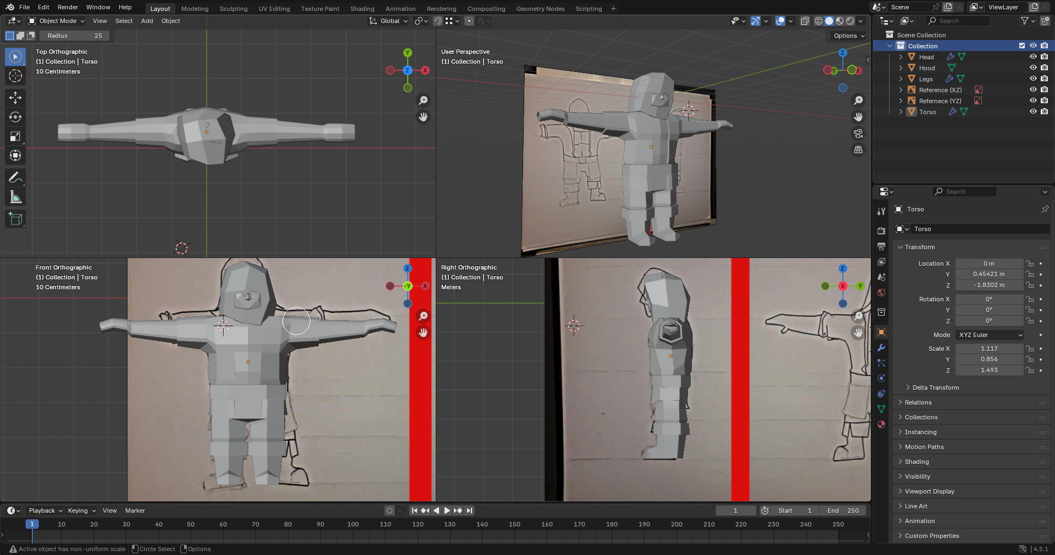Expand the Relations panel
This screenshot has height=555, width=1055.
point(918,402)
